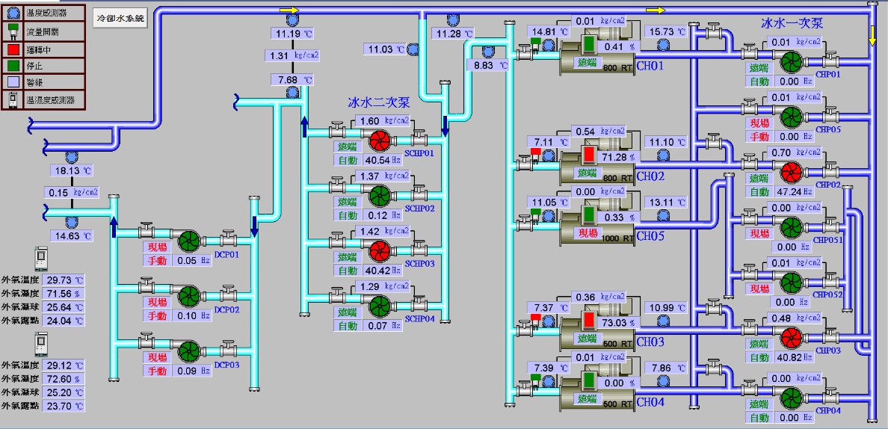The width and height of the screenshot is (888, 429).
Task: Click the CH04 chiller green status indicator
Action: pos(590,380)
